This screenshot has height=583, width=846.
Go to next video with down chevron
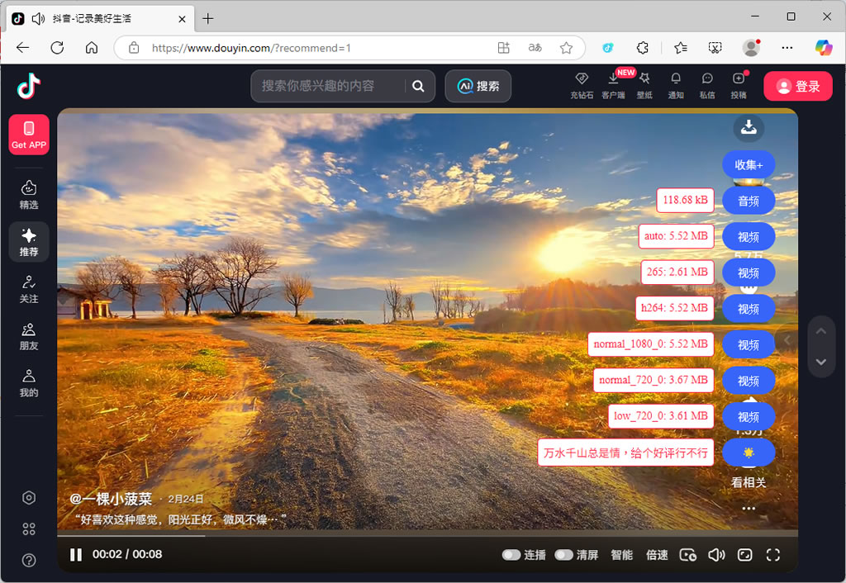(820, 362)
